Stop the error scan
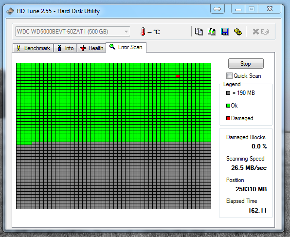Screen dimensions: 290x237 pos(246,64)
